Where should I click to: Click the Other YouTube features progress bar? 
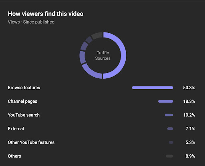pos(171,142)
